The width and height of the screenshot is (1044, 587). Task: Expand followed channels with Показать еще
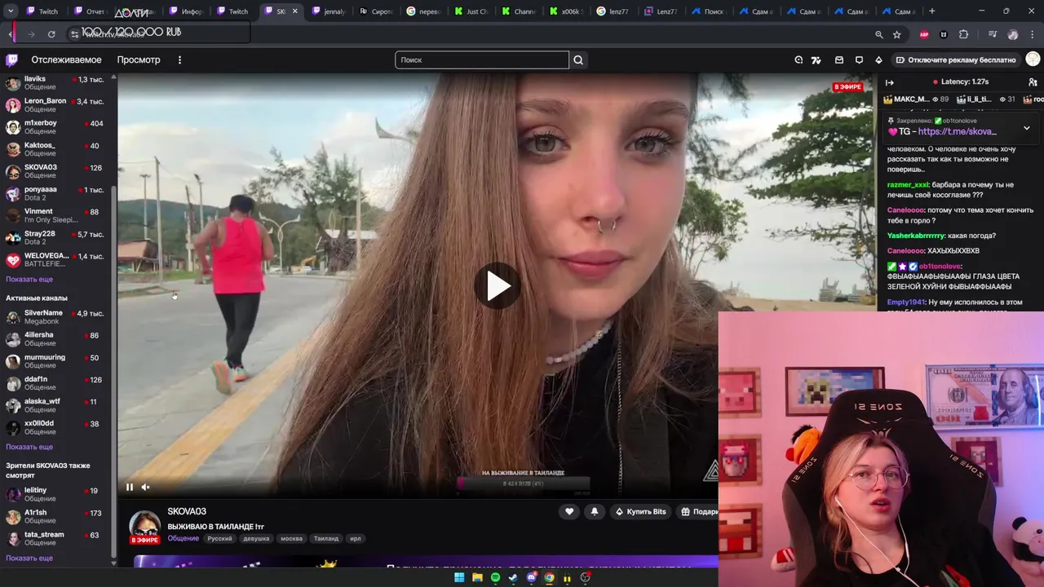(29, 279)
